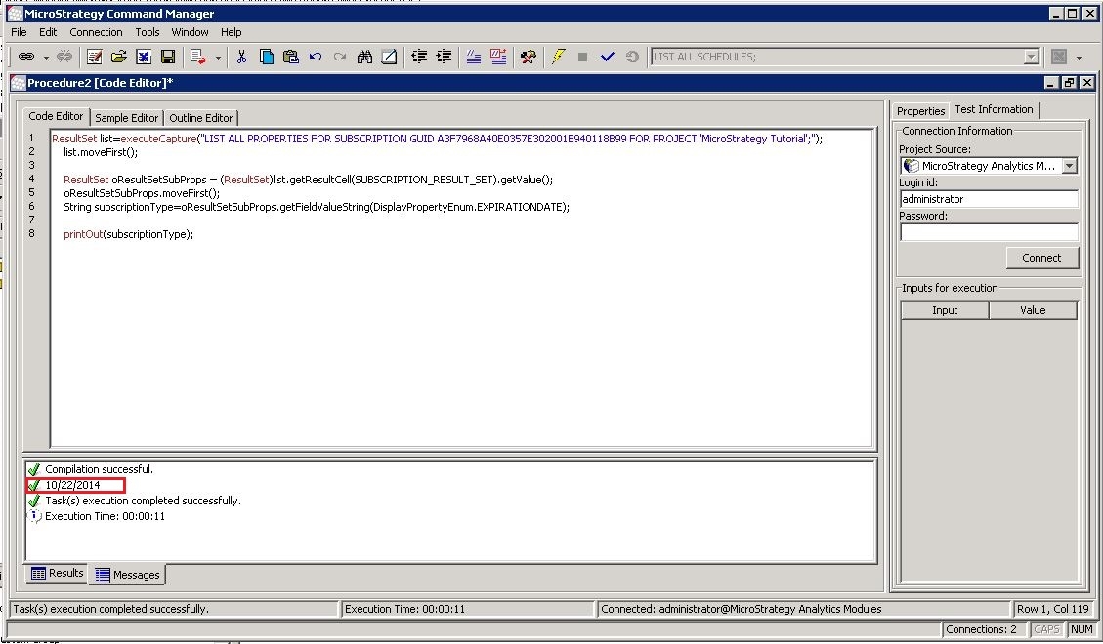Click the Undo arrow icon
Viewport: 1103px width, 644px height.
tap(315, 58)
